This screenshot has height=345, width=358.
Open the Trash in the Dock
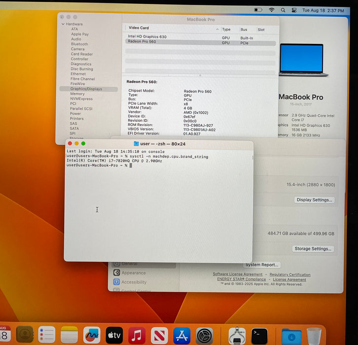click(314, 336)
